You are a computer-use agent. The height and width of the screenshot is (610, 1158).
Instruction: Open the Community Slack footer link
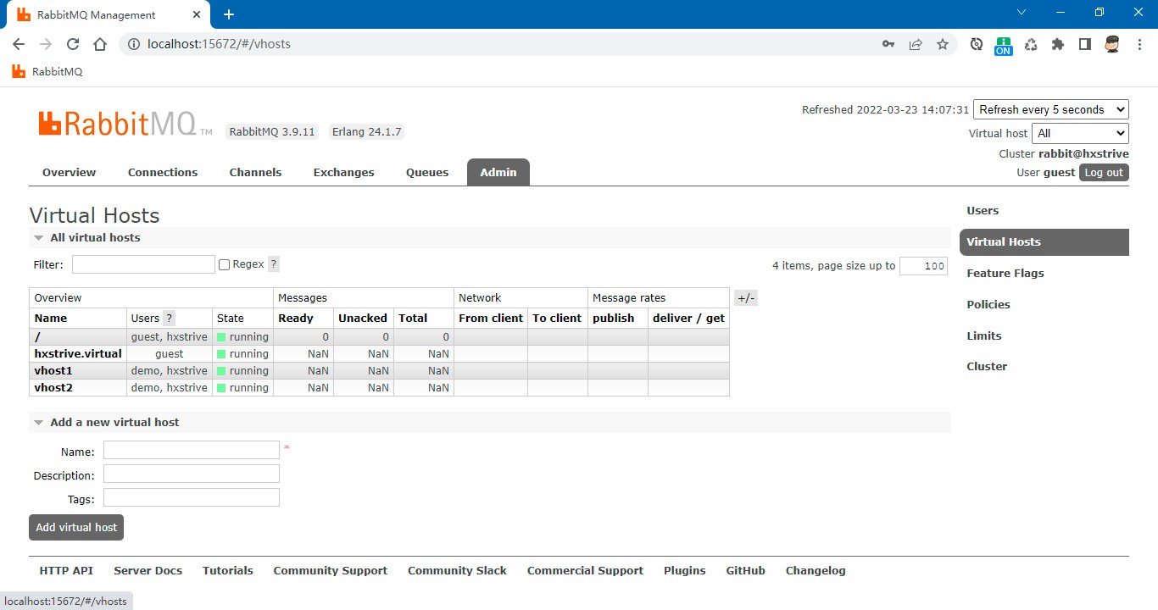click(x=457, y=571)
